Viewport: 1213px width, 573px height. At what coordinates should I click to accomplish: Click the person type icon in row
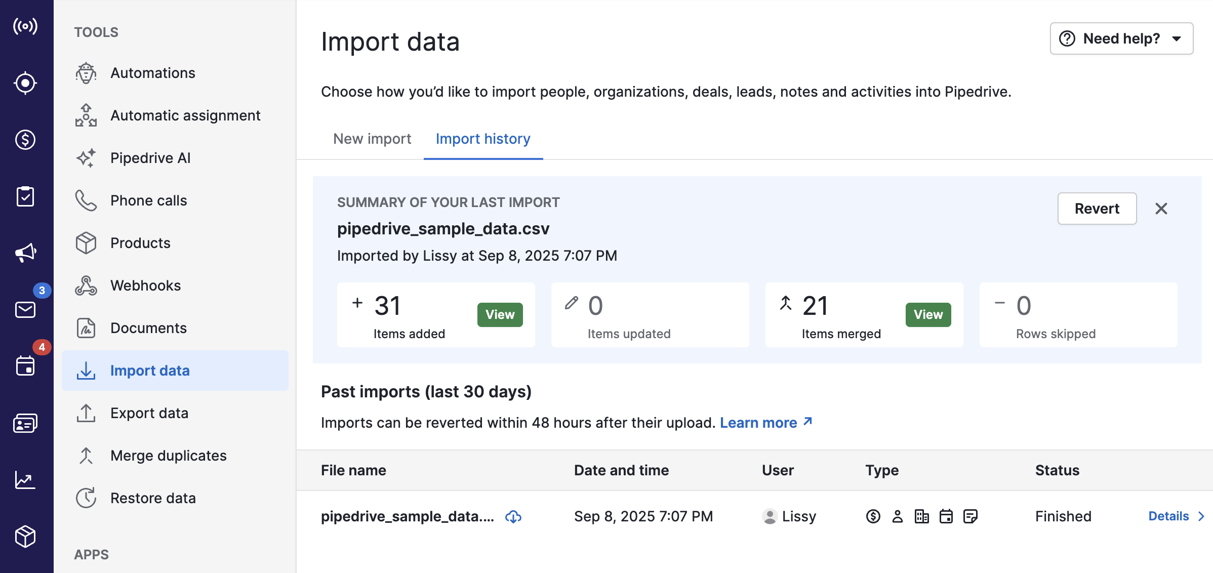[x=898, y=516]
